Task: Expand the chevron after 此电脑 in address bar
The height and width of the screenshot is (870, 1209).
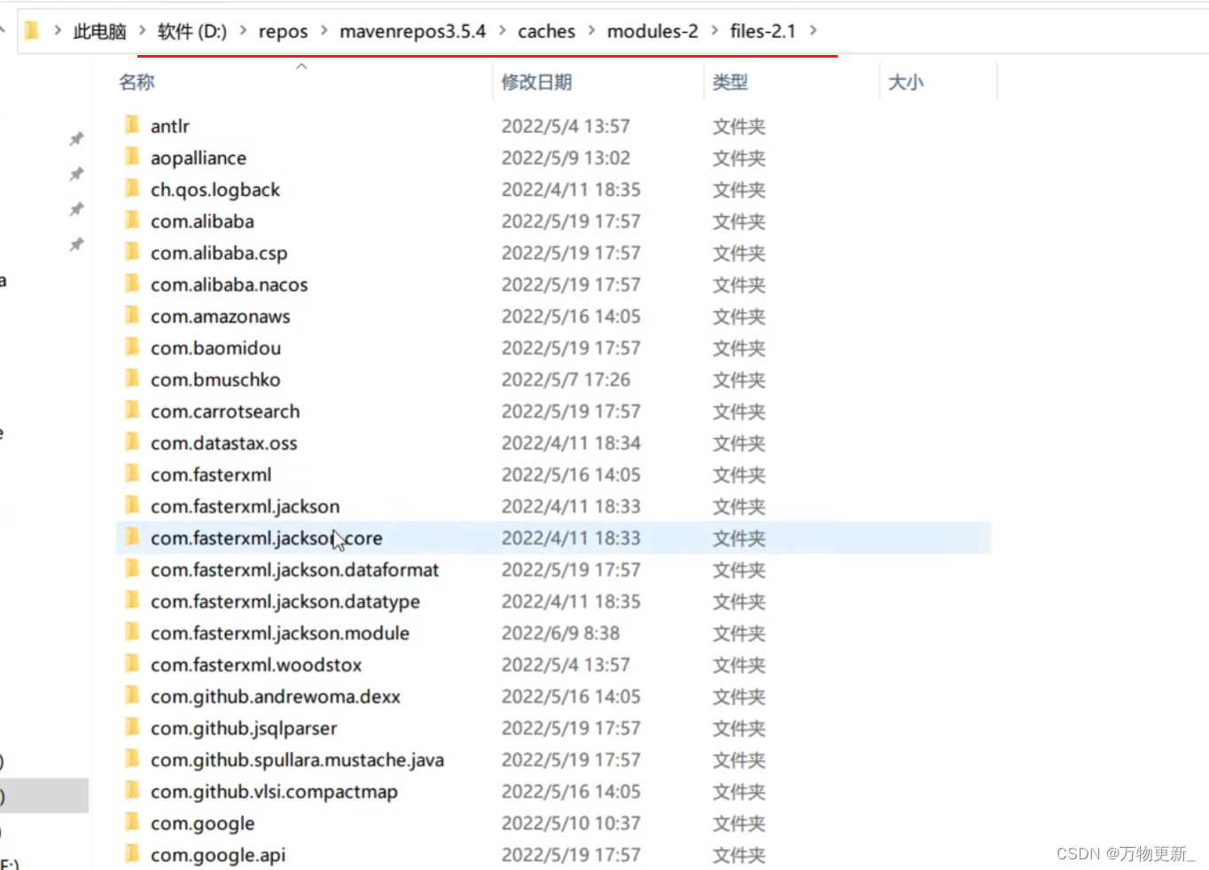Action: (142, 31)
